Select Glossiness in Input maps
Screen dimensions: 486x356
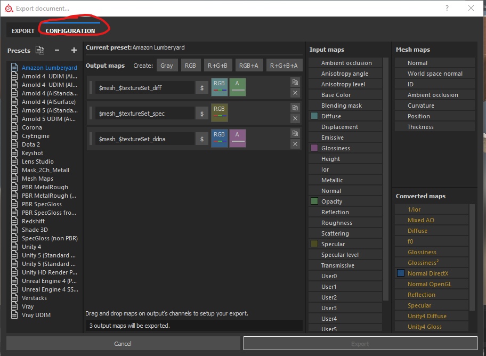tap(345, 148)
